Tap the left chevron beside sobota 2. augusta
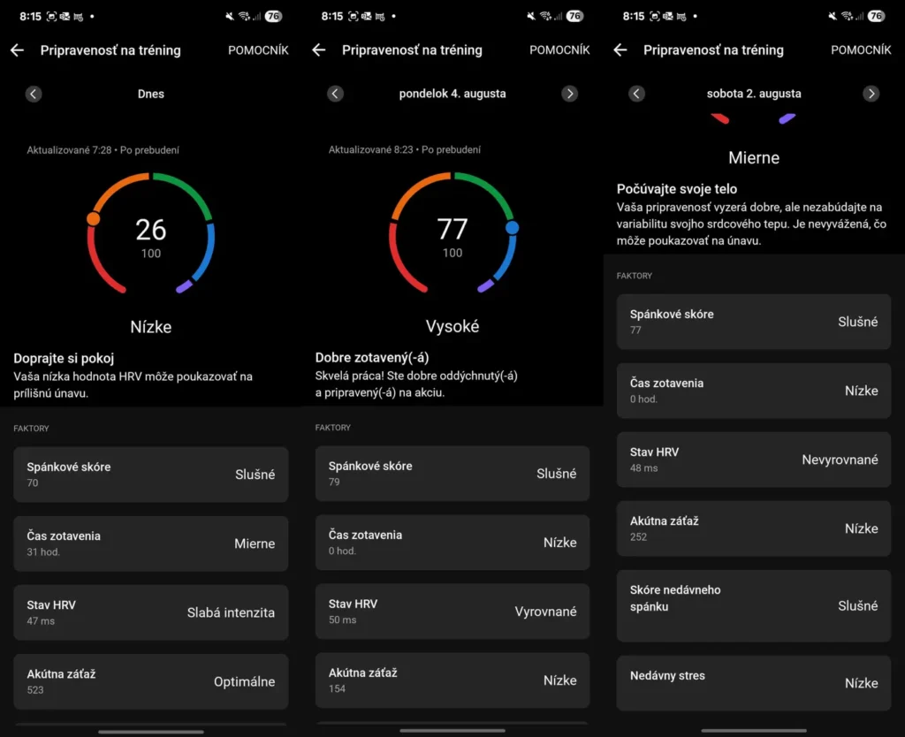The height and width of the screenshot is (737, 905). [637, 94]
